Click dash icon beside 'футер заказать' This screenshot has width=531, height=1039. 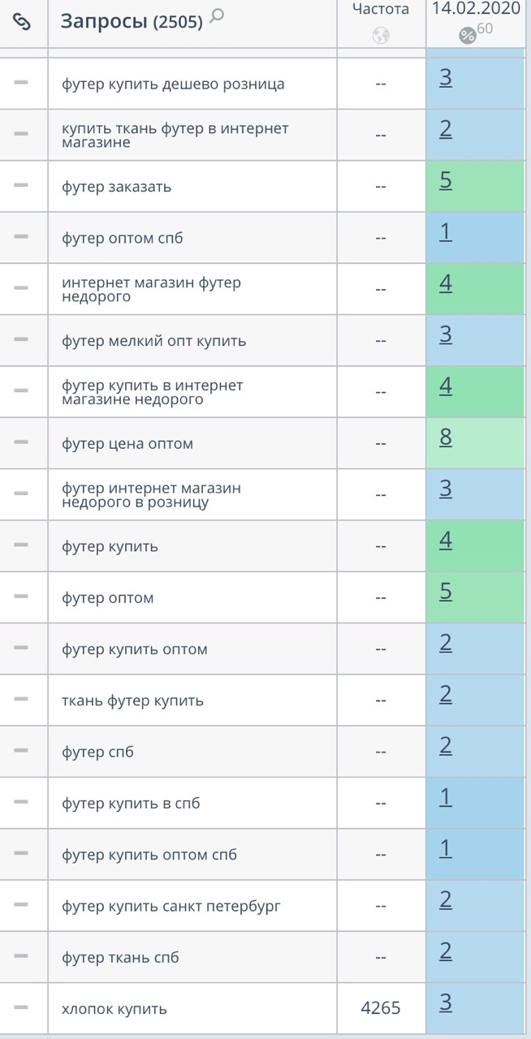[21, 185]
